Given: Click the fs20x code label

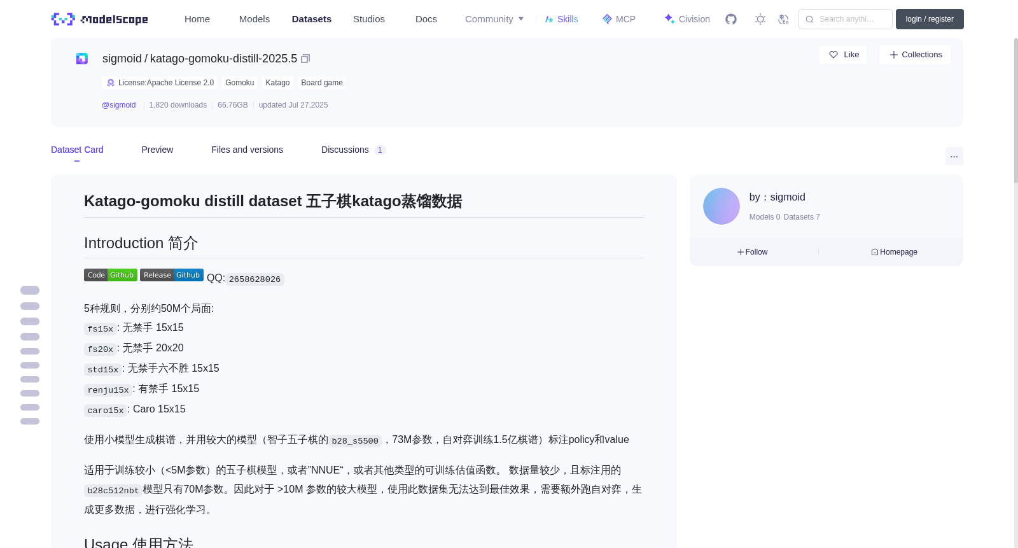Looking at the screenshot, I should pos(101,349).
